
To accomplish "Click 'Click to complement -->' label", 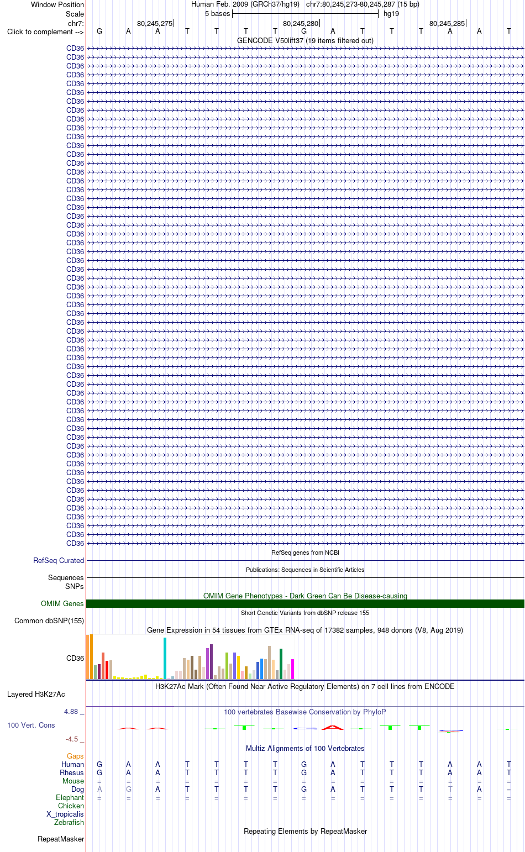I will 45,31.
